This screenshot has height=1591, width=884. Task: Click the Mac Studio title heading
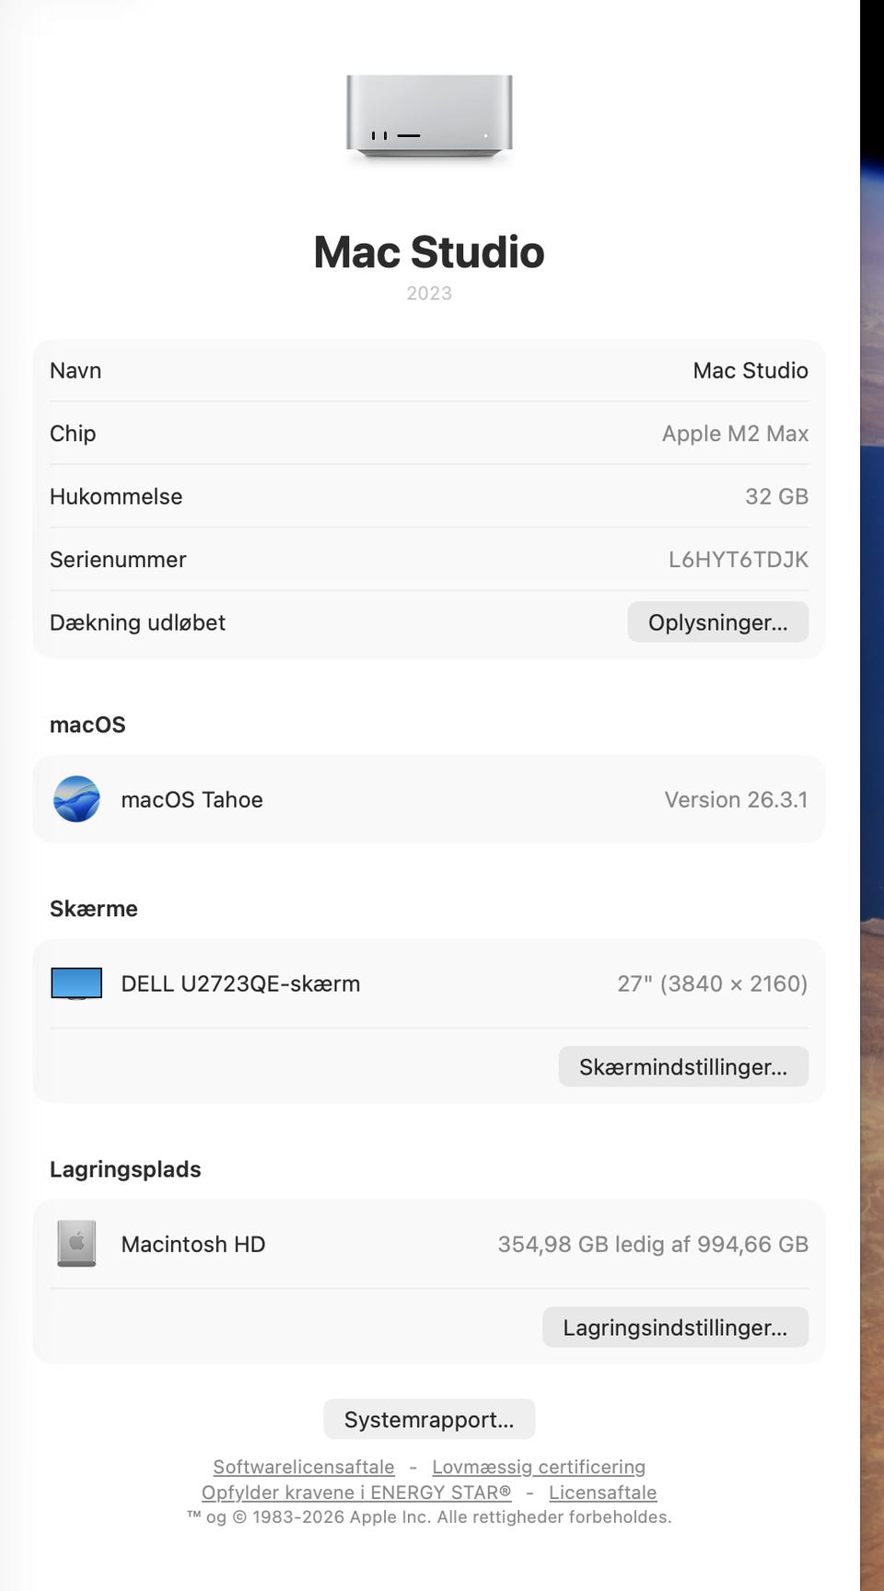pyautogui.click(x=429, y=252)
